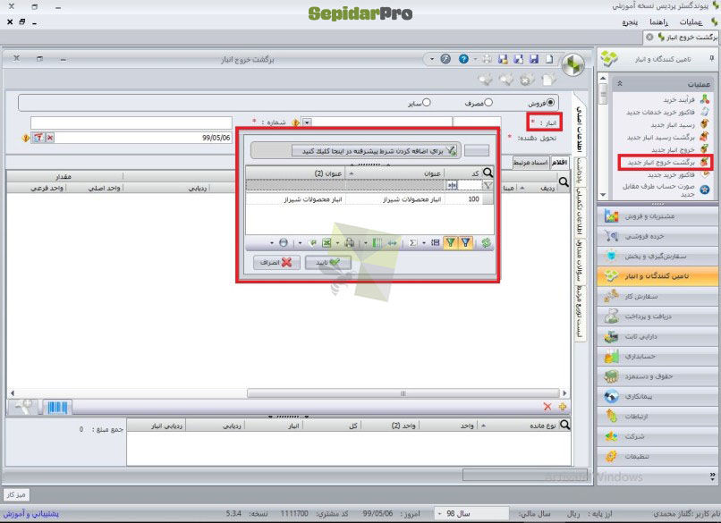The height and width of the screenshot is (523, 721).
Task: Open the راهنما menu
Action: pyautogui.click(x=658, y=21)
